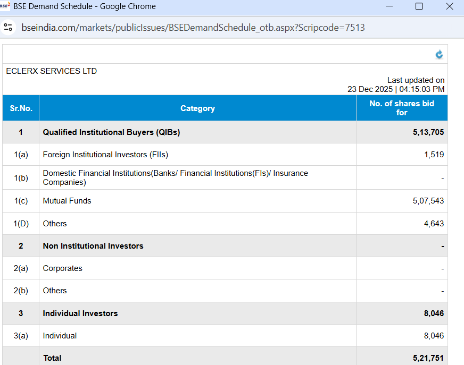This screenshot has height=365, width=464.
Task: Click the Last updated on timestamp
Action: click(396, 85)
